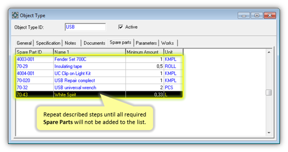Click the White Spirit name cell

89,95
